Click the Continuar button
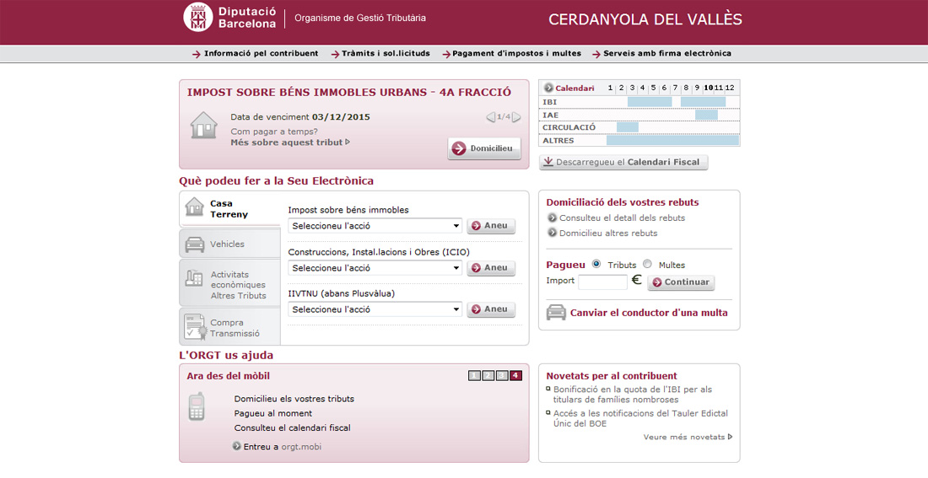The image size is (928, 478). (x=681, y=282)
